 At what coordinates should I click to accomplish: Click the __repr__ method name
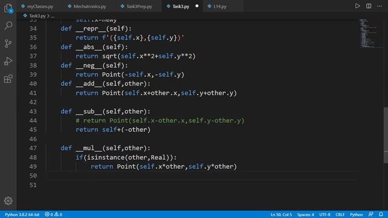(90, 28)
